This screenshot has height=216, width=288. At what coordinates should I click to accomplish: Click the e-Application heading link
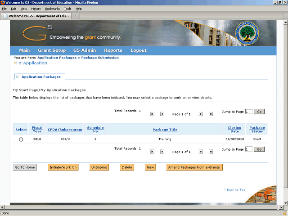tap(33, 63)
